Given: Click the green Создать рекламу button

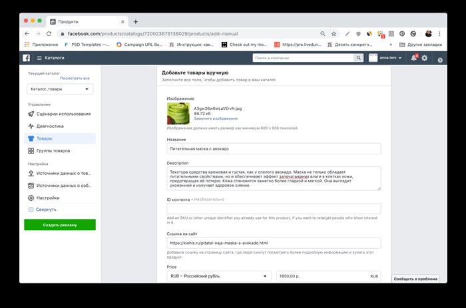Looking at the screenshot, I should [x=60, y=225].
